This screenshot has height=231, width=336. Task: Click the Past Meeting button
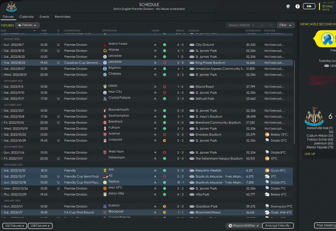pyautogui.click(x=325, y=225)
